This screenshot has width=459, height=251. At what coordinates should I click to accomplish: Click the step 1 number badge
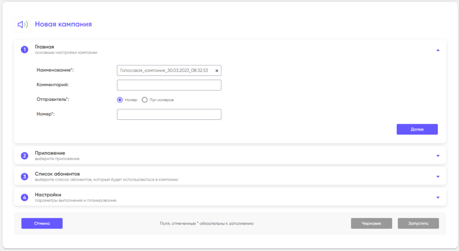click(25, 49)
